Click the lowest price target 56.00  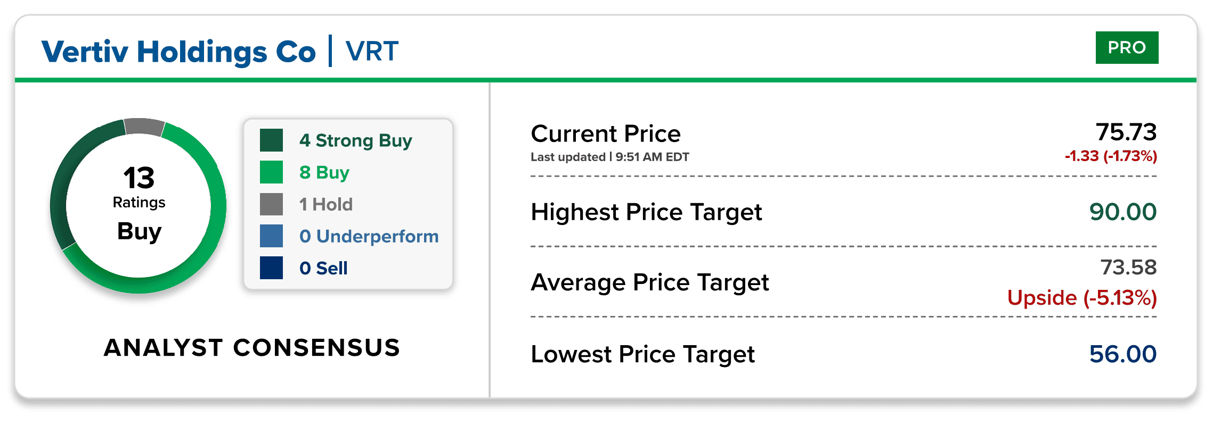[x=1123, y=354]
